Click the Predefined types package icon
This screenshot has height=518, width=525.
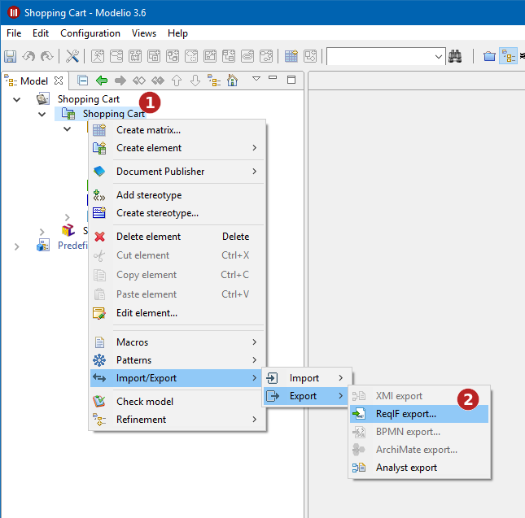click(x=43, y=245)
